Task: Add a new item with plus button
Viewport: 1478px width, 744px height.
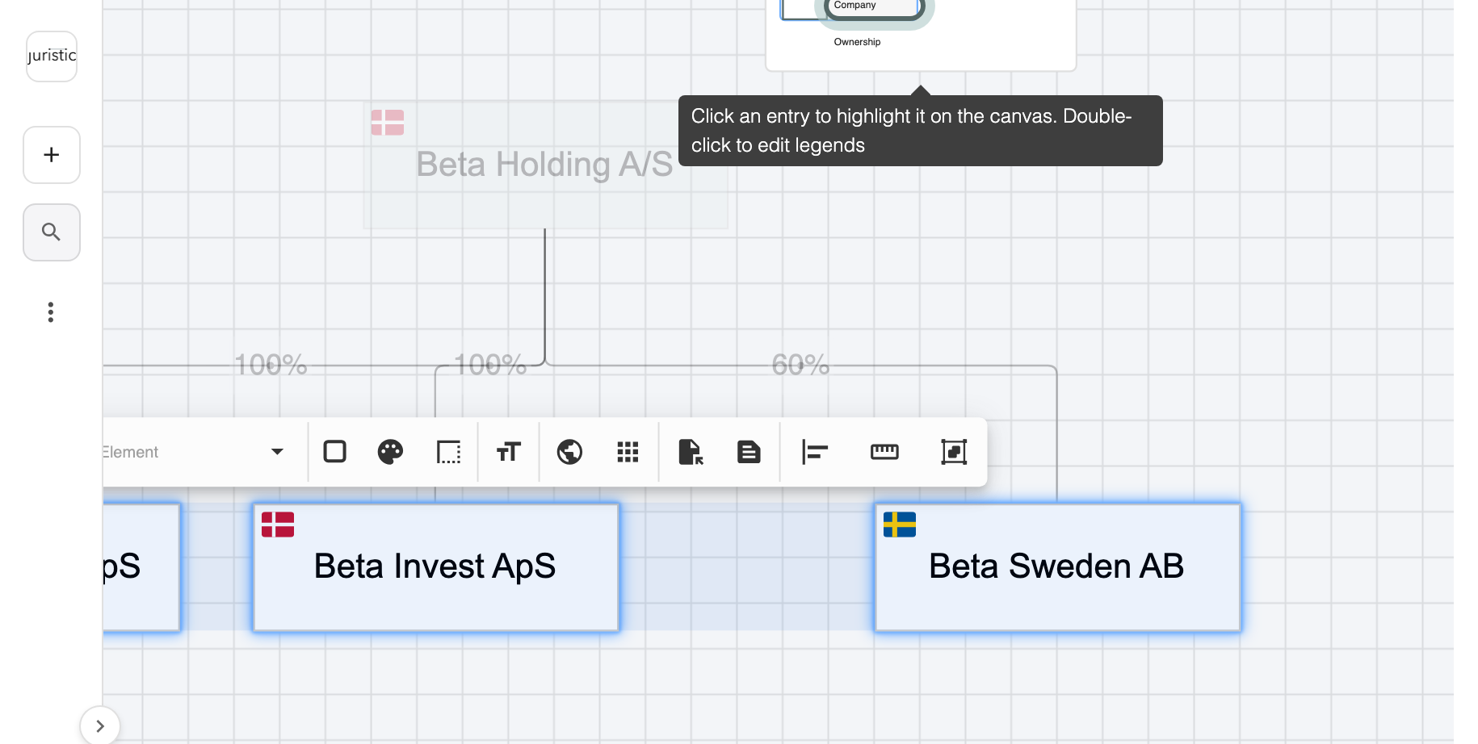Action: [x=52, y=155]
